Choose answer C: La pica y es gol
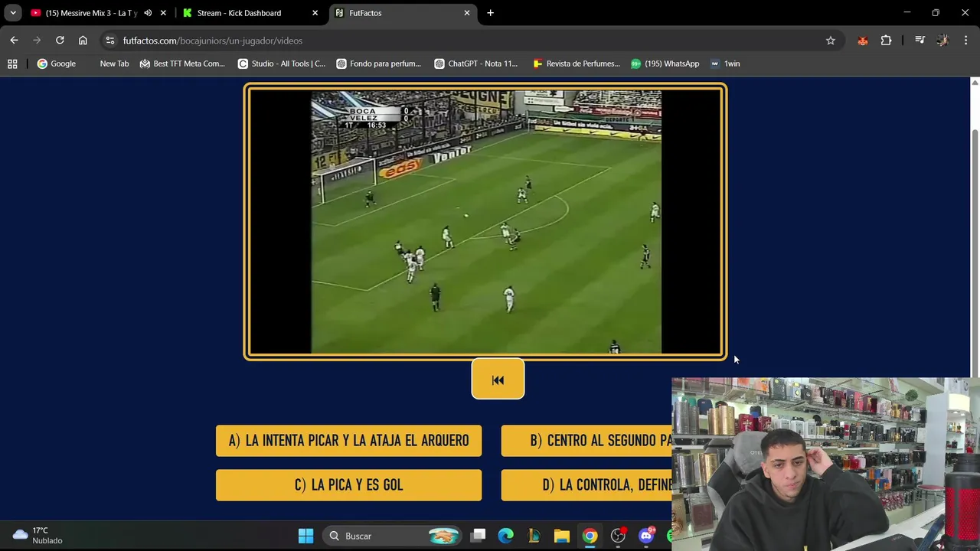 click(x=348, y=485)
